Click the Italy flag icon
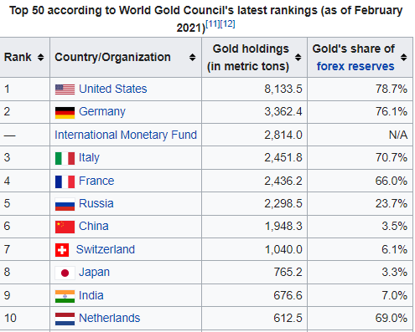 (x=65, y=158)
